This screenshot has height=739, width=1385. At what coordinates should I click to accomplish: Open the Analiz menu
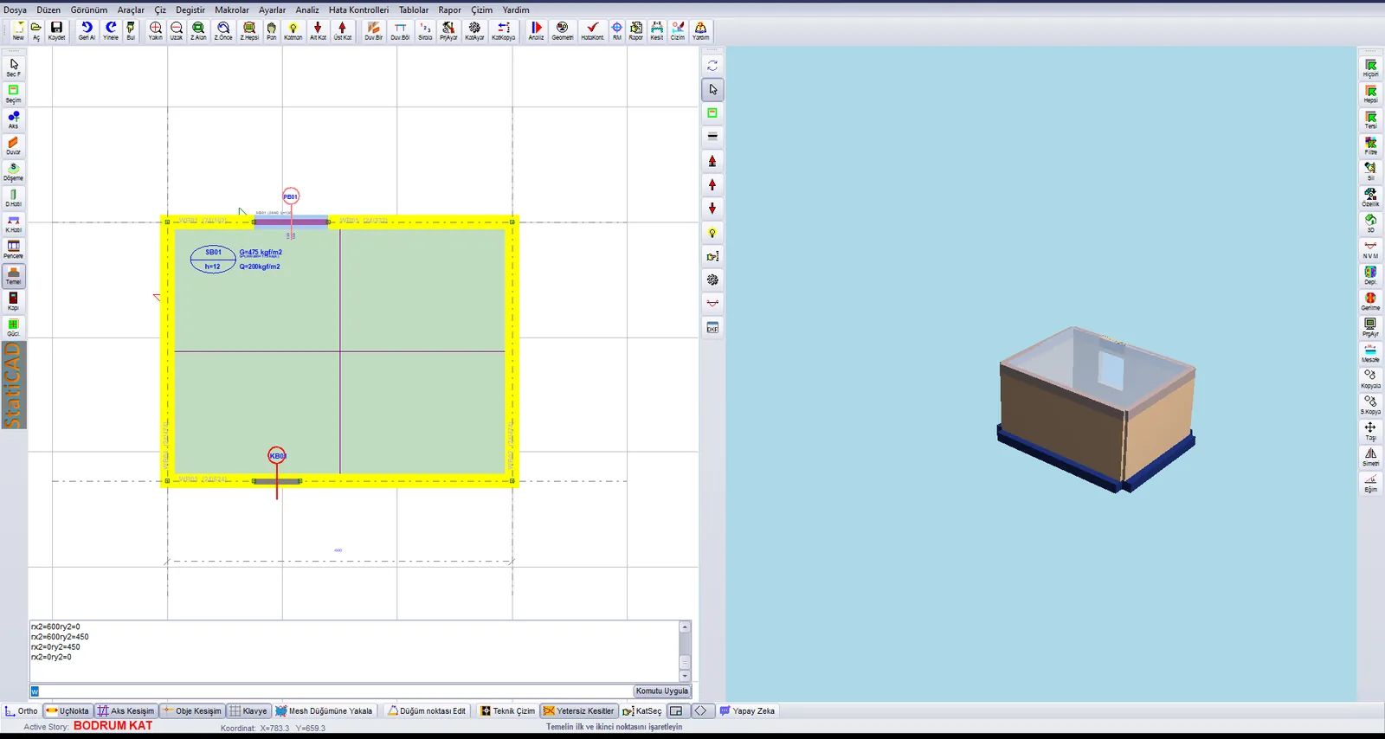point(307,10)
